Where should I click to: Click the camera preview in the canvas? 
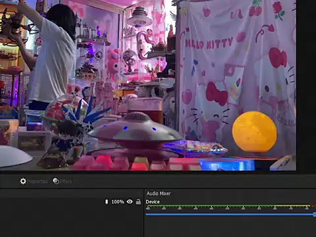pos(148,85)
